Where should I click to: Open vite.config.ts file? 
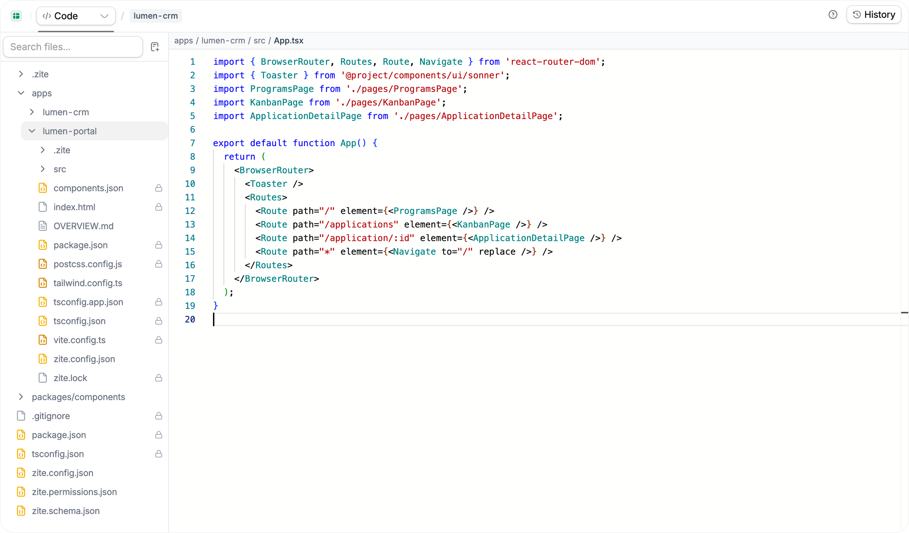click(x=79, y=340)
